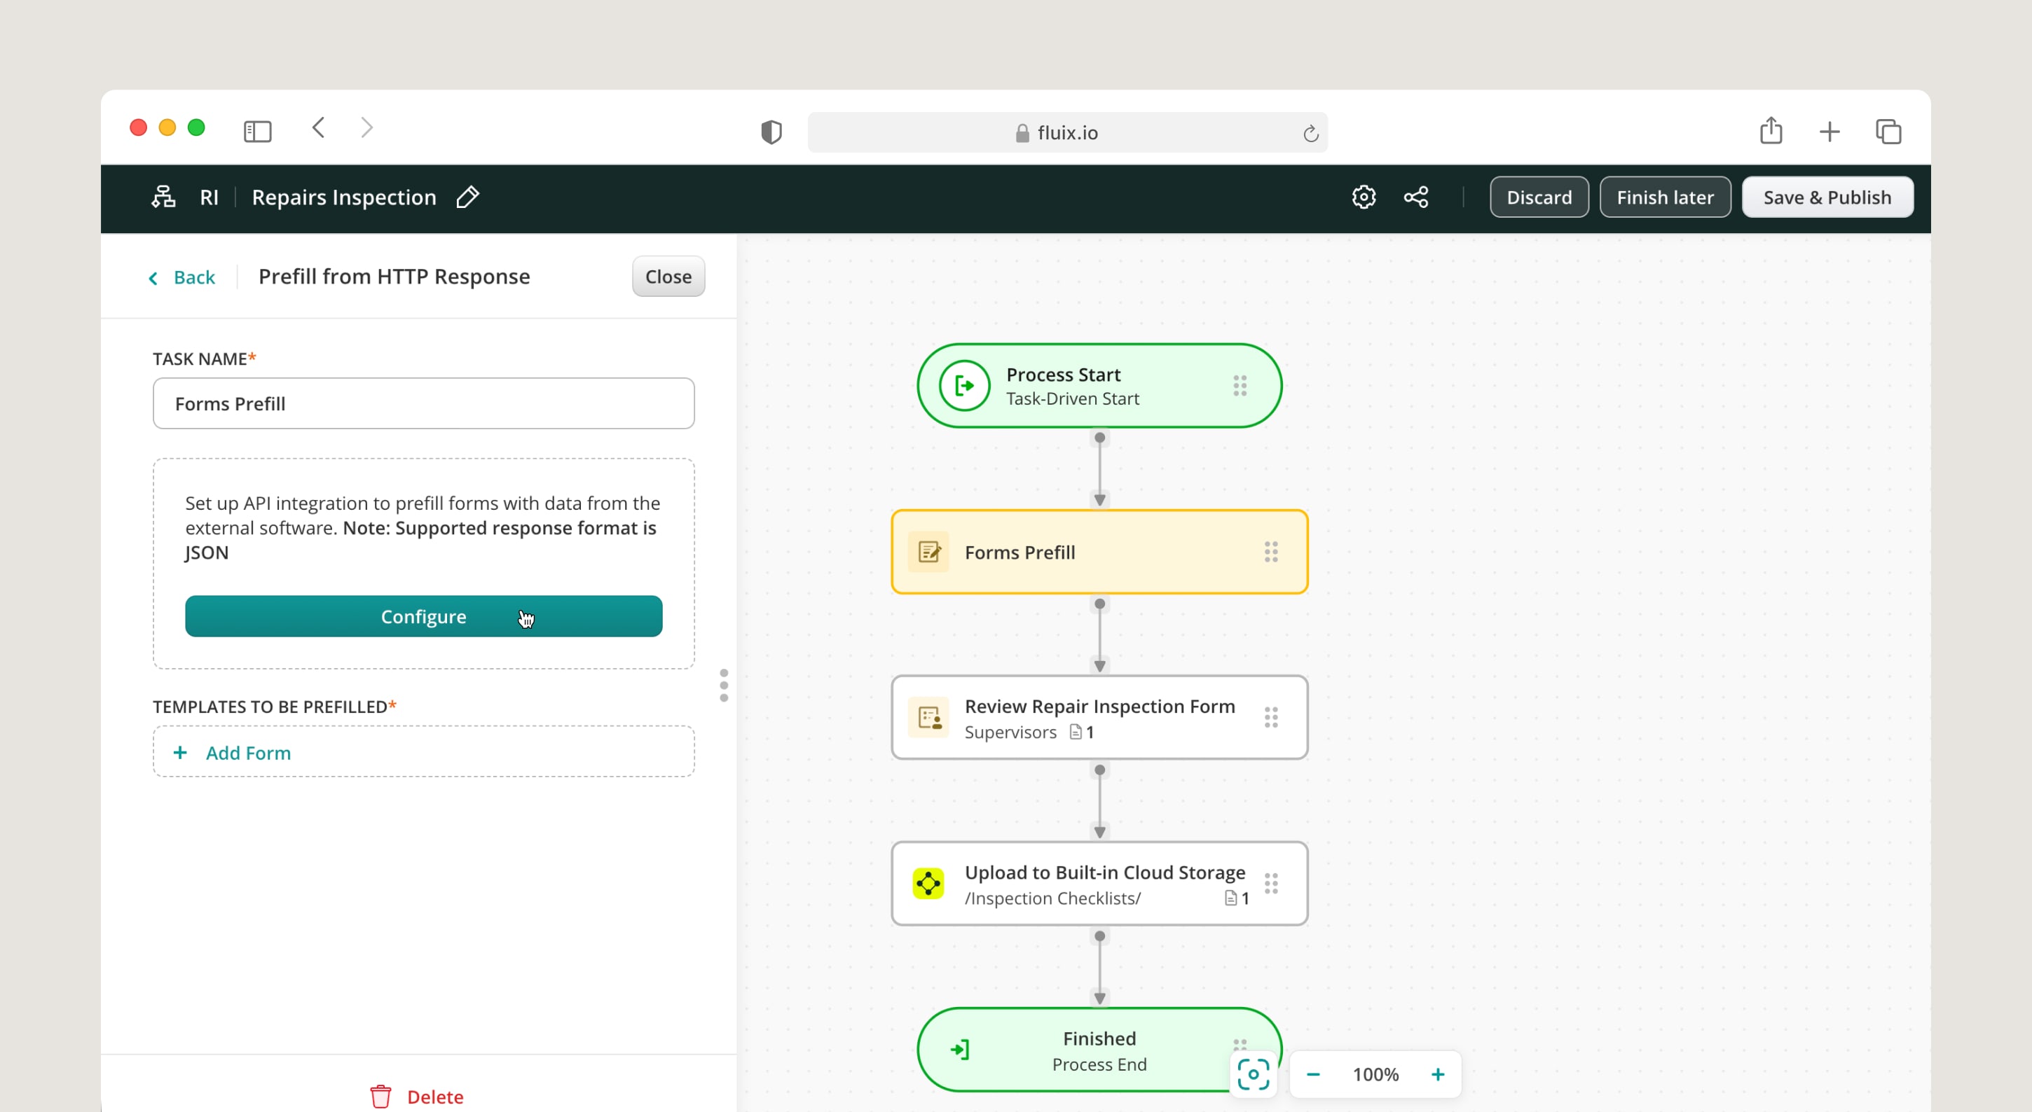
Task: Click the /Inspection Checklists/ path text
Action: pos(1052,898)
